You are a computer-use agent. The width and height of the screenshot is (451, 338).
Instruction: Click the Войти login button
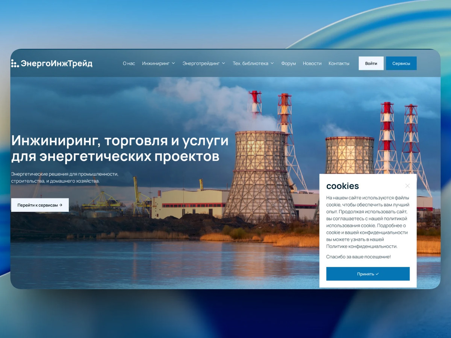pyautogui.click(x=371, y=63)
